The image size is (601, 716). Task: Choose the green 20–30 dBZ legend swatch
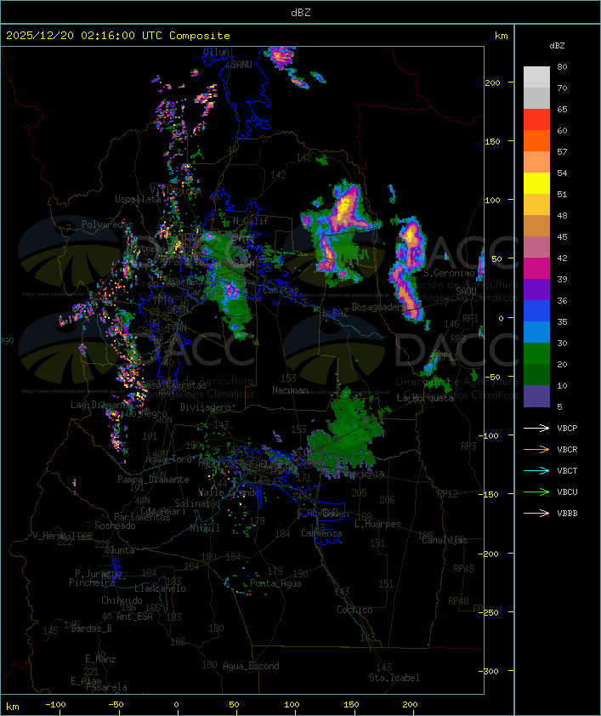pos(536,354)
